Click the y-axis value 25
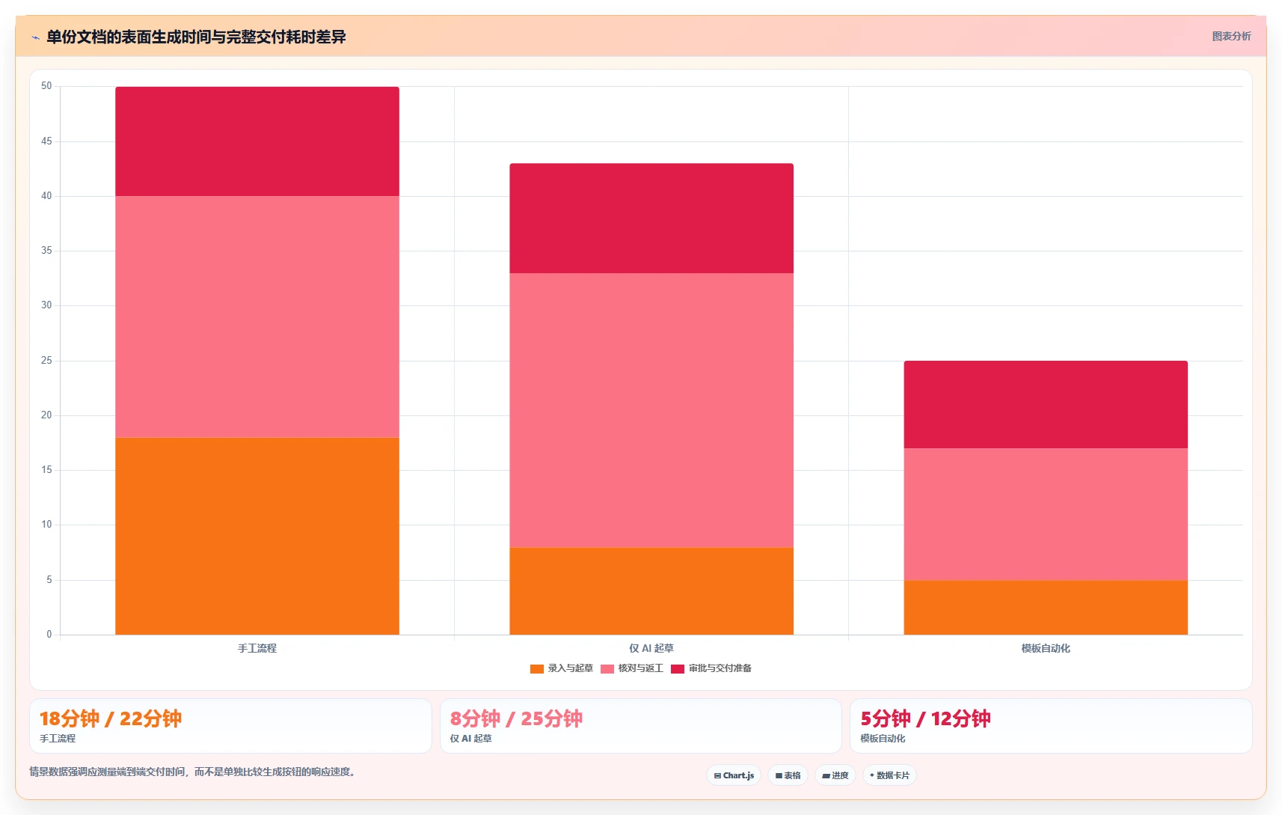Image resolution: width=1282 pixels, height=815 pixels. pos(46,361)
